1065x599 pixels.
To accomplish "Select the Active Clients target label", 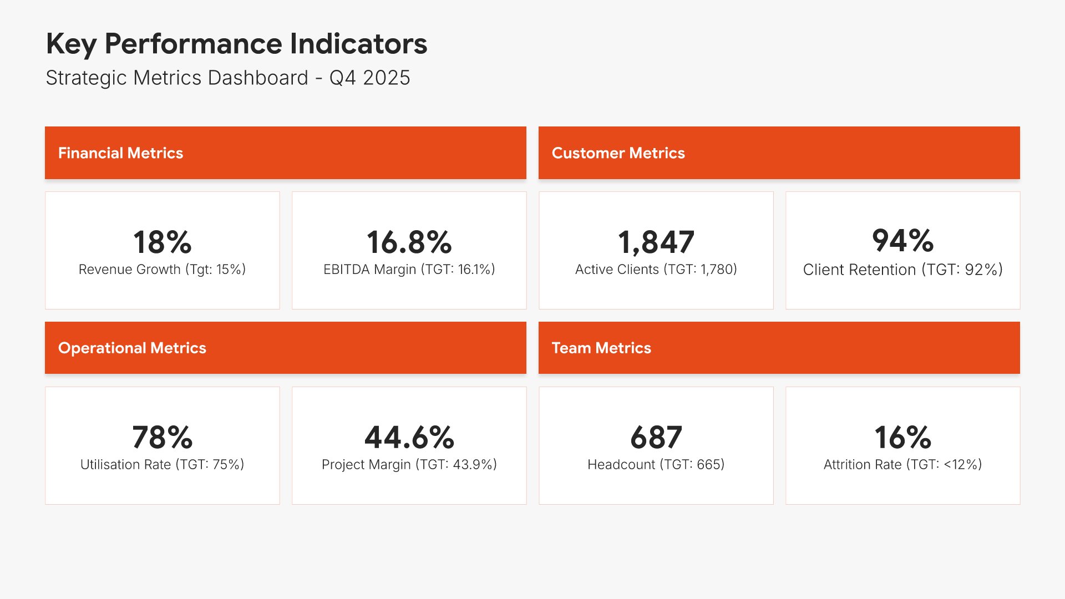I will (656, 270).
